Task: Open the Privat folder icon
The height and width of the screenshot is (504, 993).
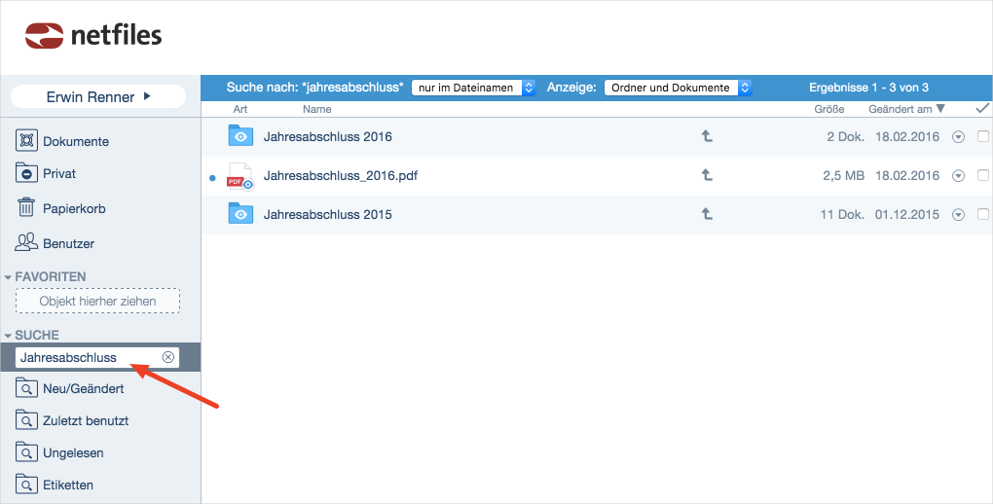Action: coord(26,173)
